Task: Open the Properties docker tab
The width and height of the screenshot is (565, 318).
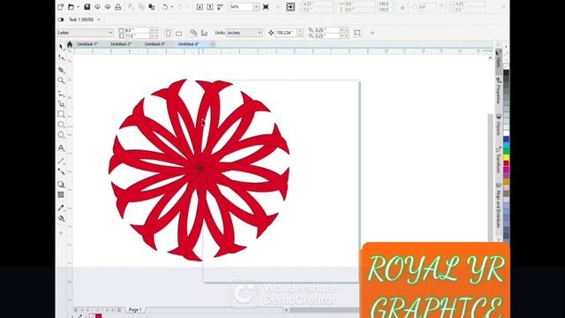Action: tap(498, 90)
